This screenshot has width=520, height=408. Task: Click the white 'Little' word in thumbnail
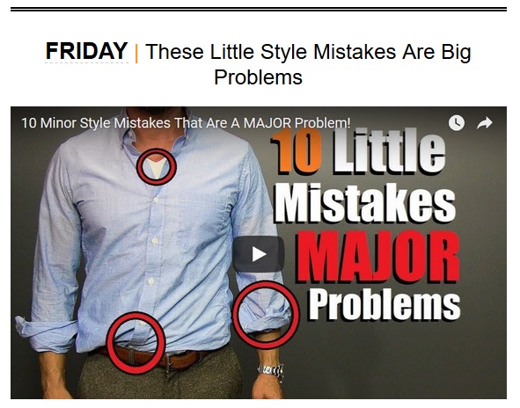(x=389, y=151)
